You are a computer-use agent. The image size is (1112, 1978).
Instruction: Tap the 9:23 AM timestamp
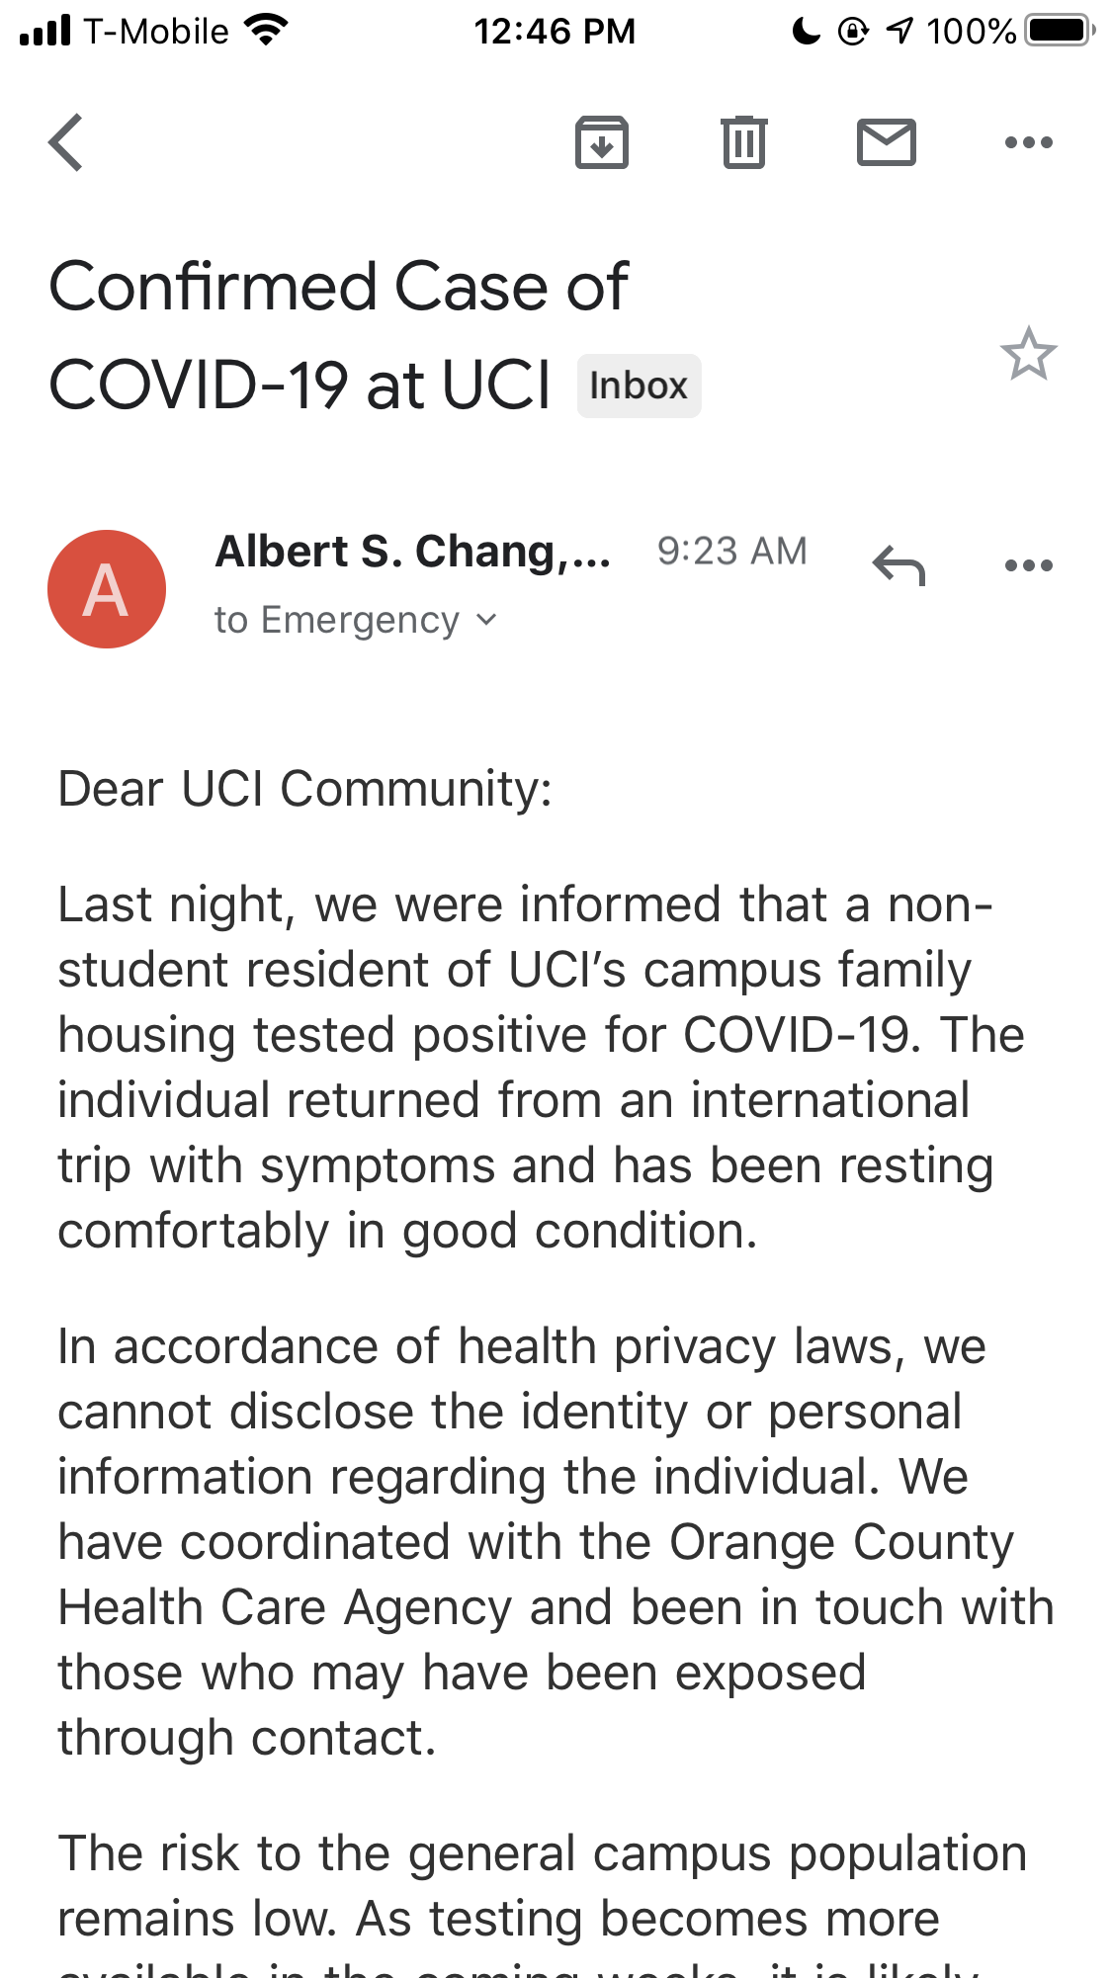click(x=731, y=552)
